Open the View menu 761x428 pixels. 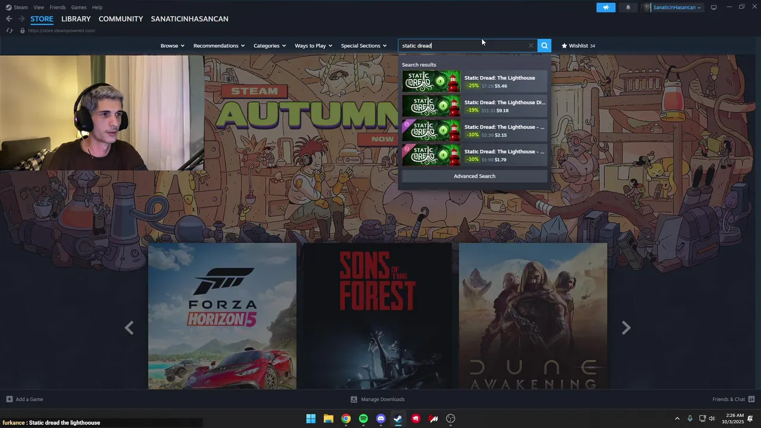(39, 7)
